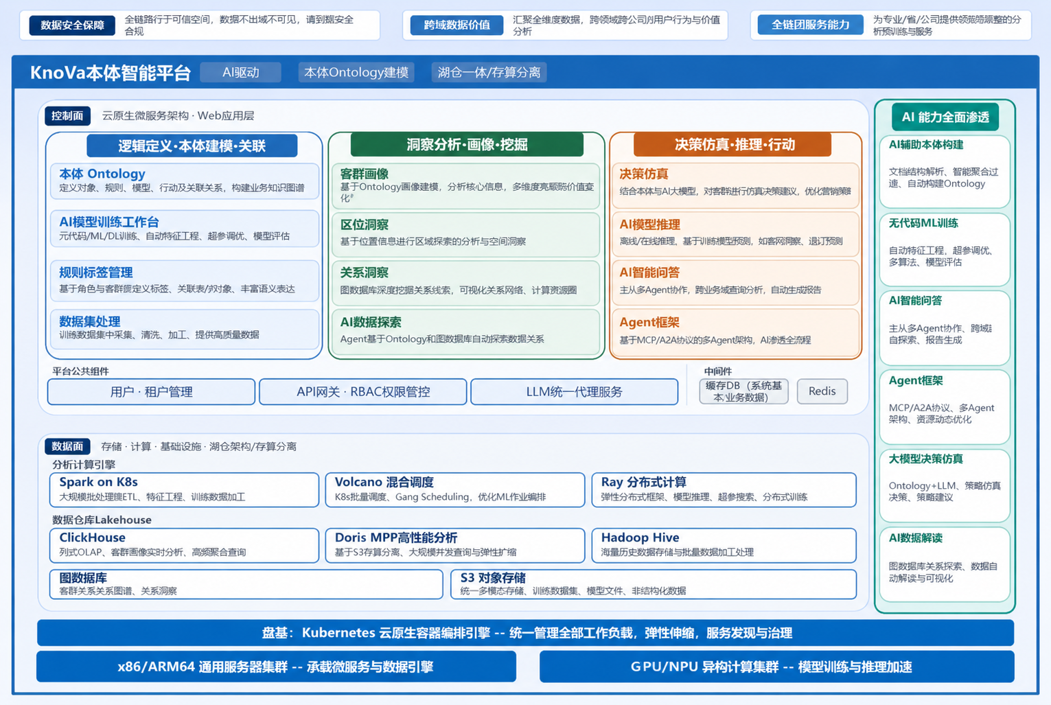Screen dimensions: 1051x705
Task: Click the 控制面 label badge
Action: [67, 116]
